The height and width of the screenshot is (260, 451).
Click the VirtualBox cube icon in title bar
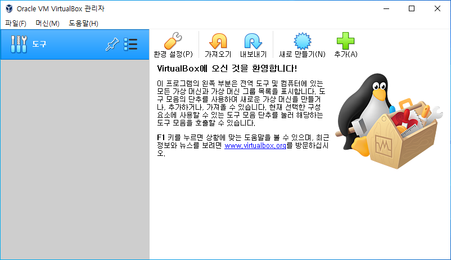(9, 8)
